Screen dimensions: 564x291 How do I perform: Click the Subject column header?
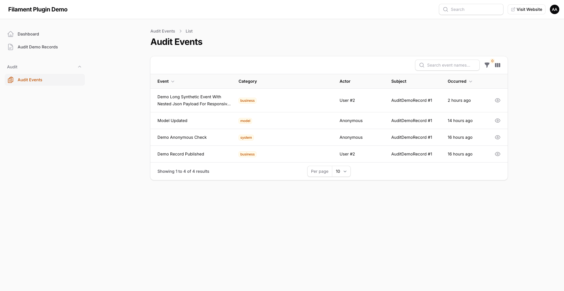click(399, 81)
